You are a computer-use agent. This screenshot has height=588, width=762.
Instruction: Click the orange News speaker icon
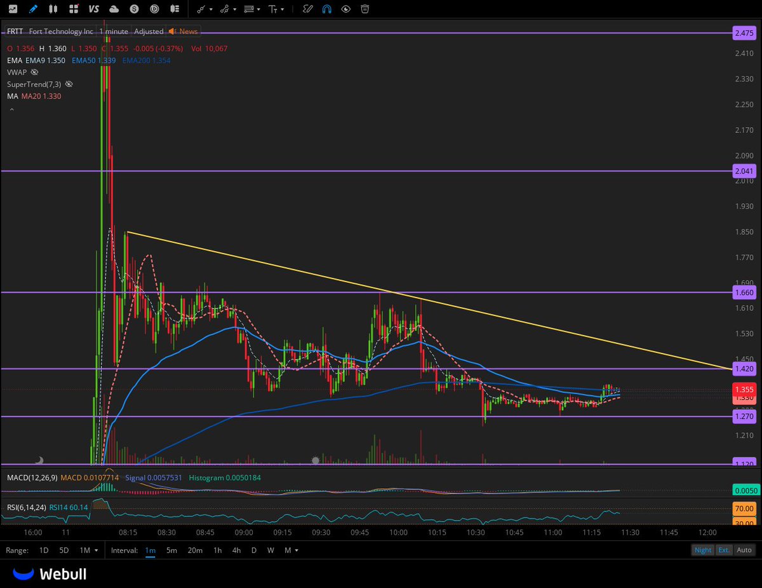point(172,31)
